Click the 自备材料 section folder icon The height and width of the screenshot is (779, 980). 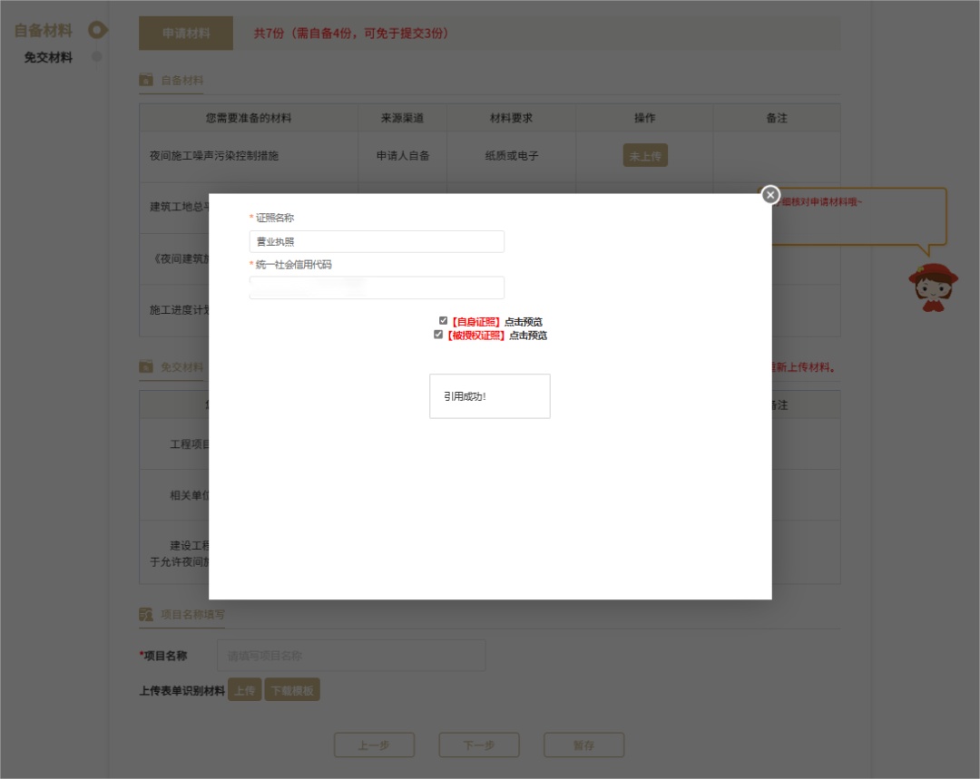point(145,80)
